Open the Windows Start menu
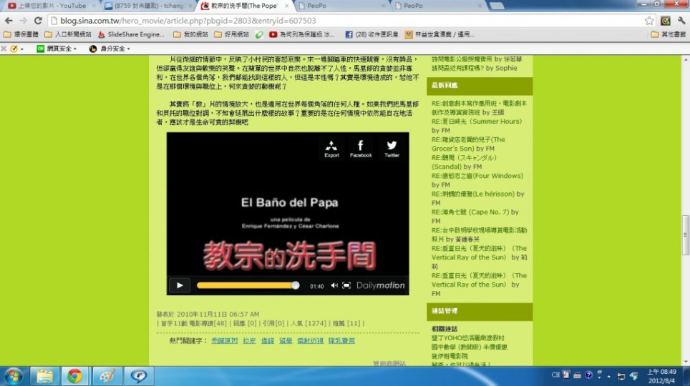 [x=13, y=376]
